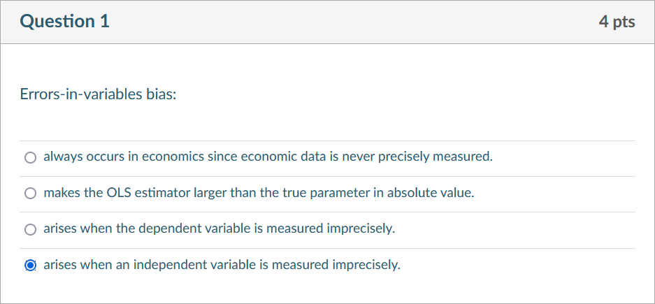The height and width of the screenshot is (304, 655).
Task: Choose the 'makes the OLS estimator larger' radio button
Action: [x=30, y=194]
